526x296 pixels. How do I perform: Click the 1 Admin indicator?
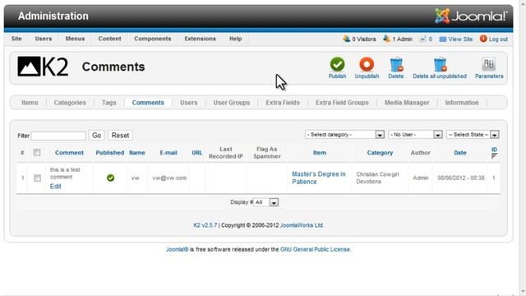point(398,39)
